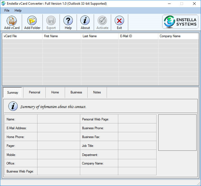This screenshot has height=186, width=201.
Task: Click the Company Name column header
Action: click(178, 36)
